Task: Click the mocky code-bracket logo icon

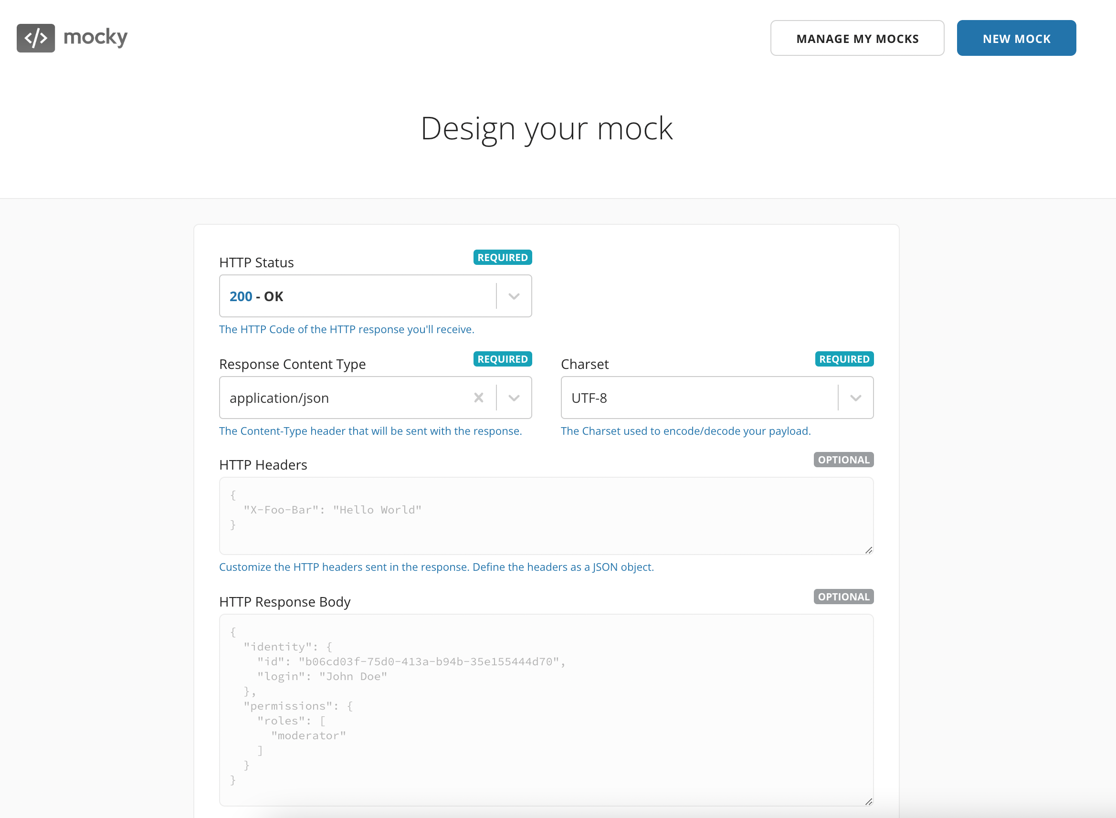Action: click(x=36, y=38)
